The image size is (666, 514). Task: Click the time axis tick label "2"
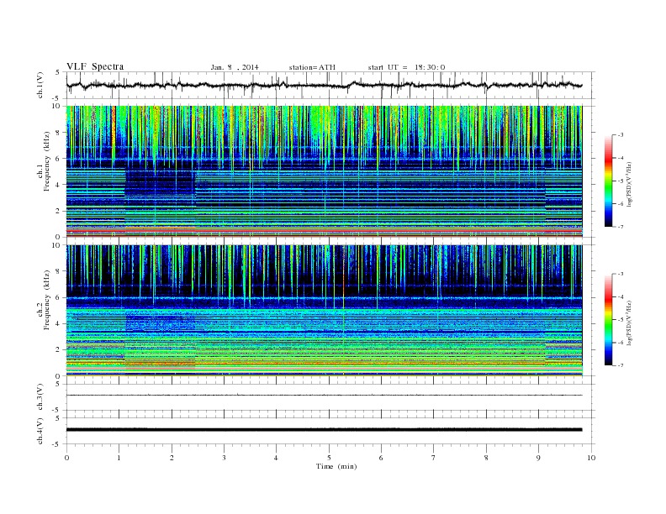[x=172, y=458]
